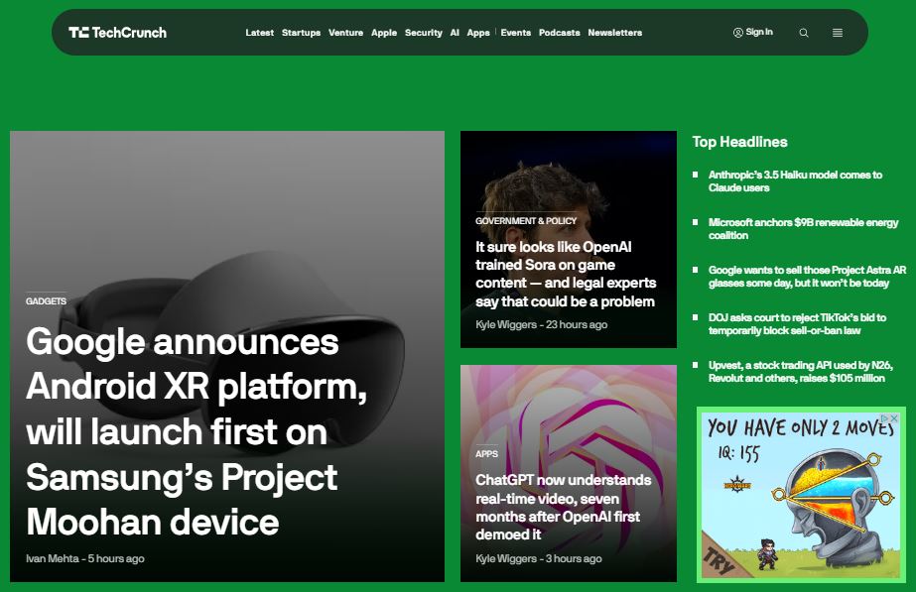Open the Podcasts nav item
Screen dimensions: 916x592
pos(559,33)
